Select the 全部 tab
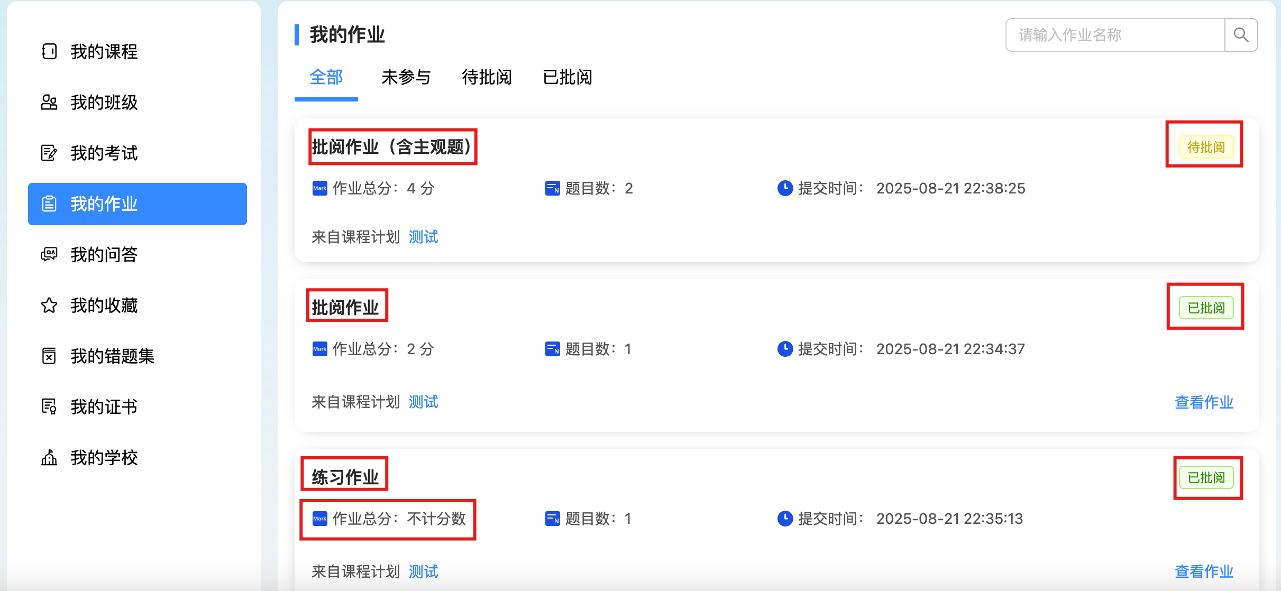Screen dimensions: 1281x591 click(326, 78)
